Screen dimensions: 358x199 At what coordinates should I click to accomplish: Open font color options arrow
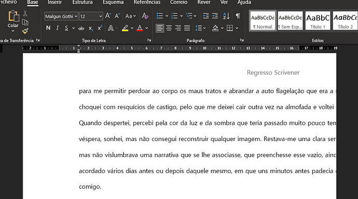pyautogui.click(x=147, y=29)
